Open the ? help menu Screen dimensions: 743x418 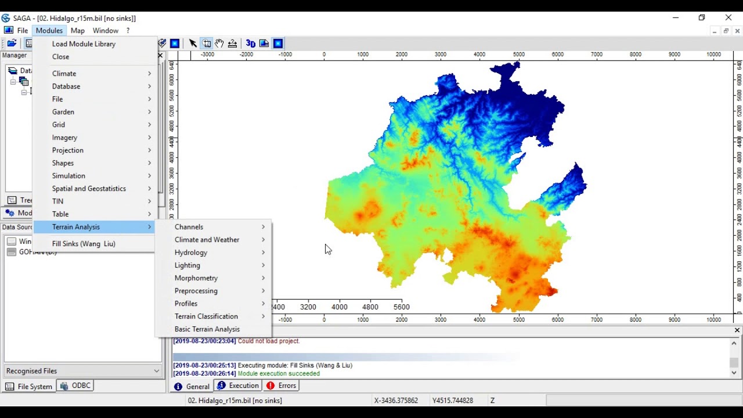click(x=128, y=30)
